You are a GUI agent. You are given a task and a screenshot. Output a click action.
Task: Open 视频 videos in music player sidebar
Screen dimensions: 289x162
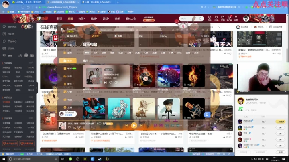(x=68, y=99)
